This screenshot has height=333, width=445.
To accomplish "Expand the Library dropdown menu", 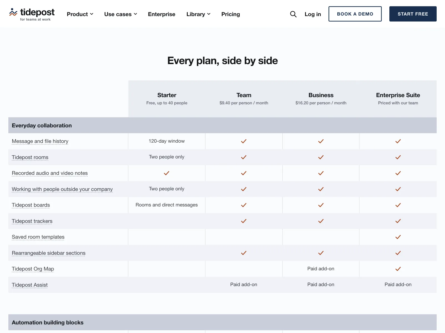I will [199, 14].
